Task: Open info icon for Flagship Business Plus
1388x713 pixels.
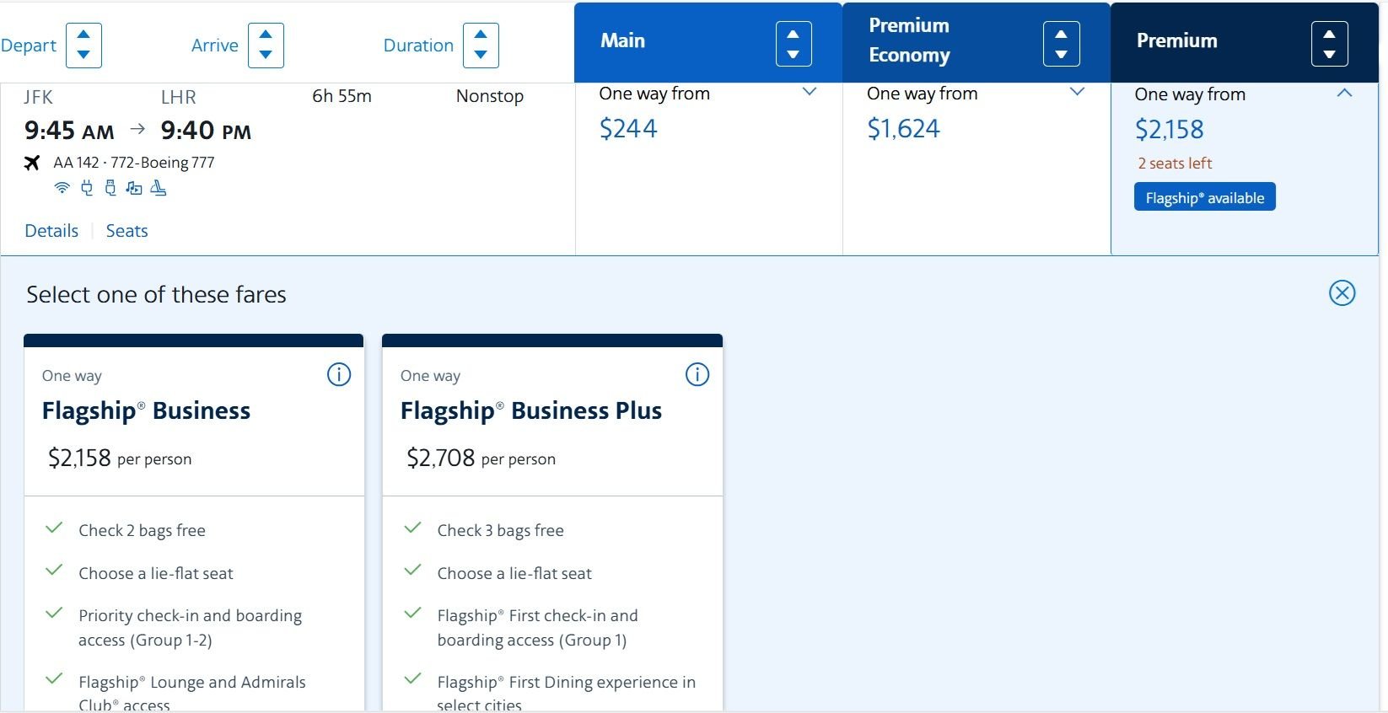Action: pyautogui.click(x=697, y=374)
